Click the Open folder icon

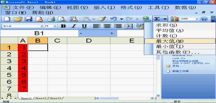(x=17, y=19)
